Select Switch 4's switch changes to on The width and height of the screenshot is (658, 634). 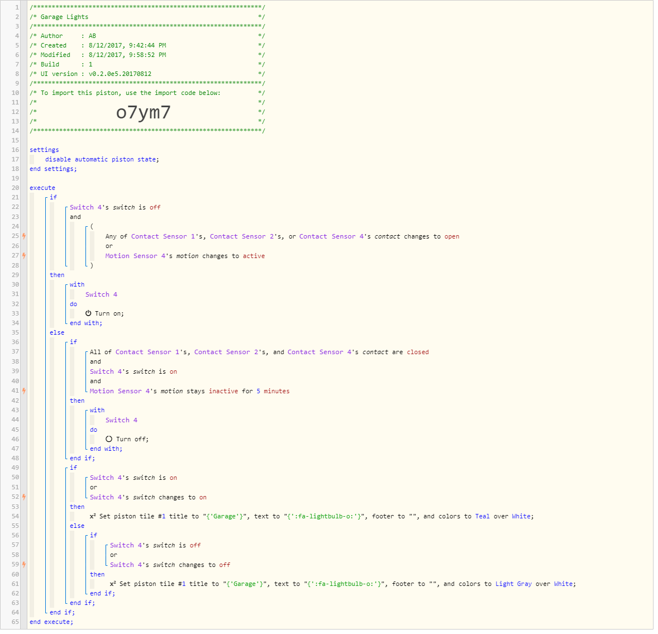pos(148,498)
